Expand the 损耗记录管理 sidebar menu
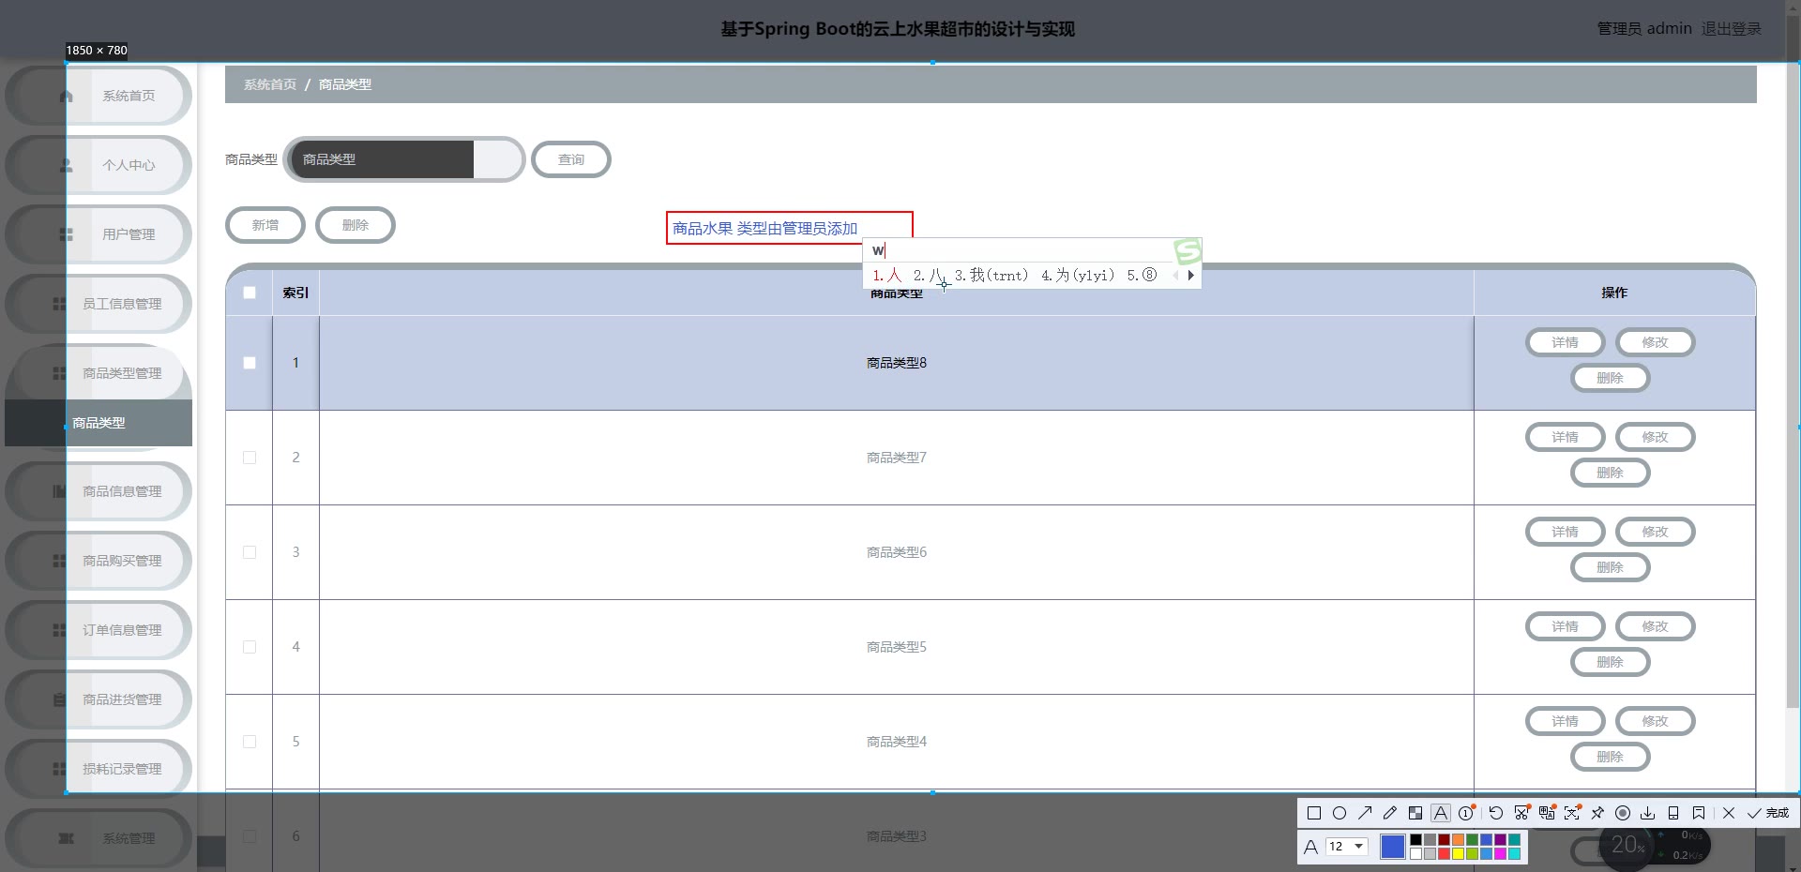This screenshot has height=872, width=1801. click(98, 769)
